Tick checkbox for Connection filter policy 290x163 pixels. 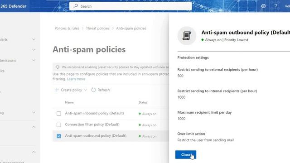[59, 125]
